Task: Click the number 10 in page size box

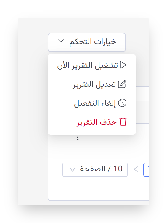Action: tap(118, 169)
